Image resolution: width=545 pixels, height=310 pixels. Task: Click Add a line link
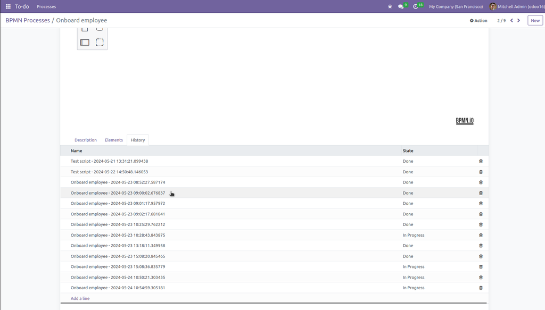(x=80, y=298)
